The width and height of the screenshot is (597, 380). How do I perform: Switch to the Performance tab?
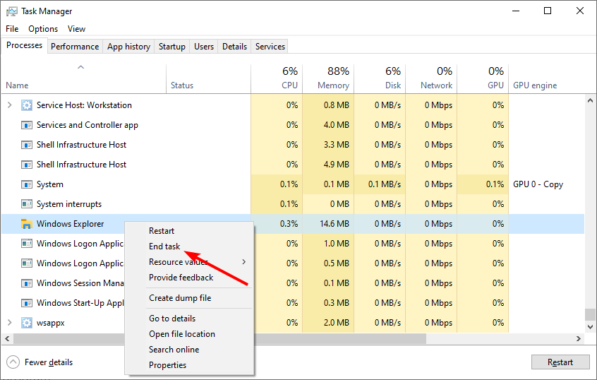(x=75, y=47)
